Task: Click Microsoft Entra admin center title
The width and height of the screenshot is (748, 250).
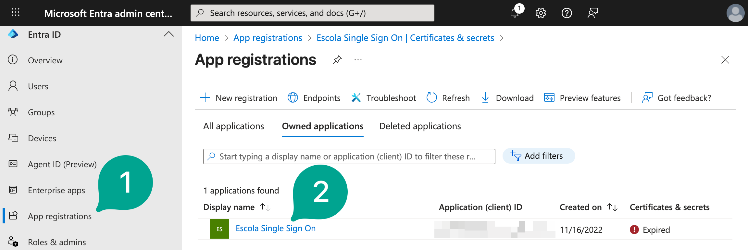Action: pos(108,13)
